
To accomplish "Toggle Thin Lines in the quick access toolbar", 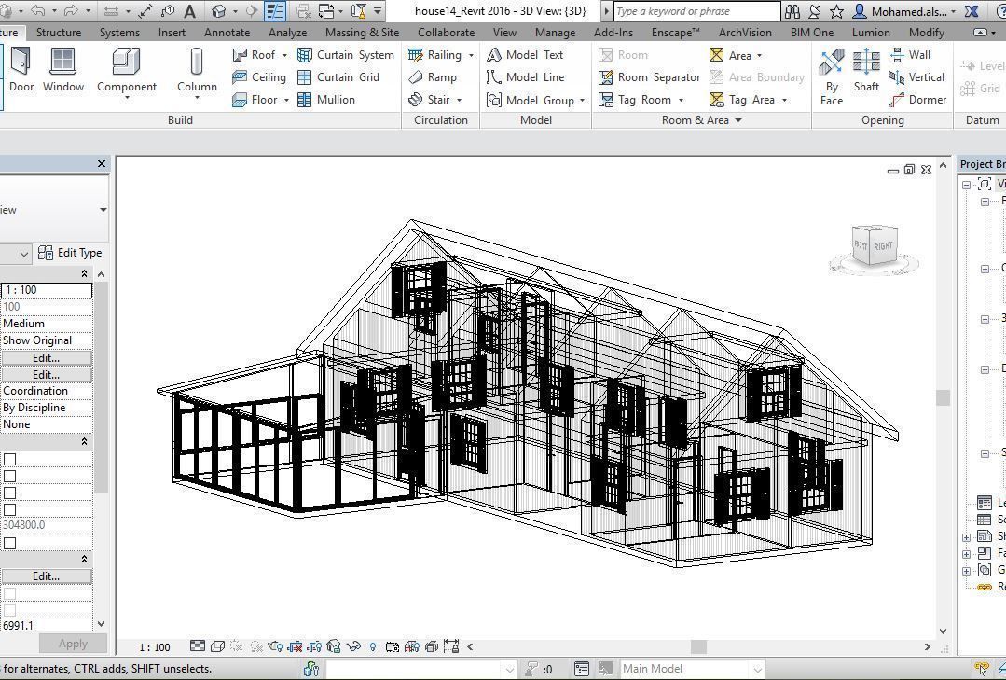I will tap(275, 11).
